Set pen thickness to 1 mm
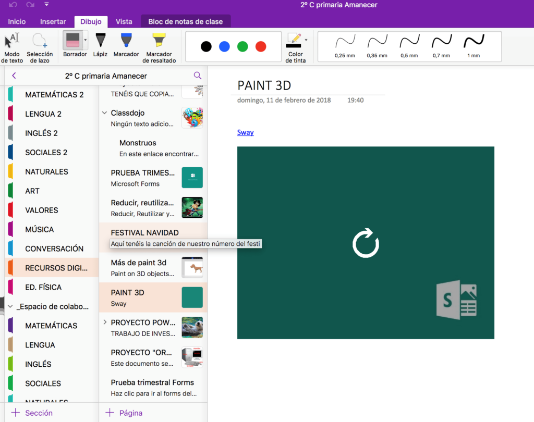 point(474,46)
